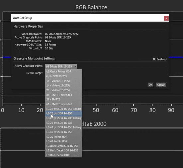Click the Hardware 3D LUT Size 33 Points value

click(x=50, y=44)
